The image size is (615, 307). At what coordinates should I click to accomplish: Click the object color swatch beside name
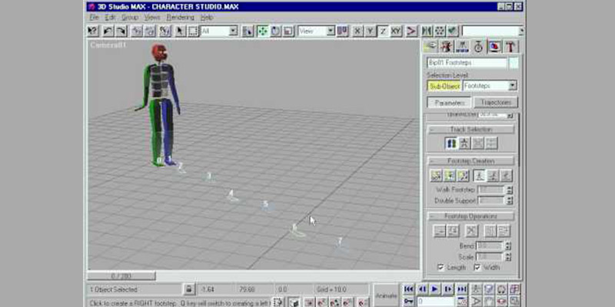(514, 63)
